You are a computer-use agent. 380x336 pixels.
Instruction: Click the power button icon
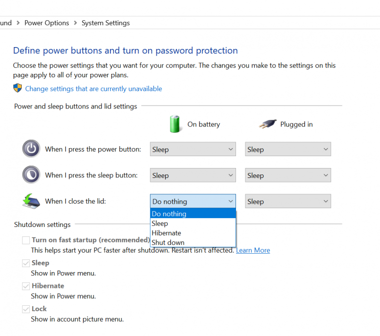pyautogui.click(x=31, y=149)
